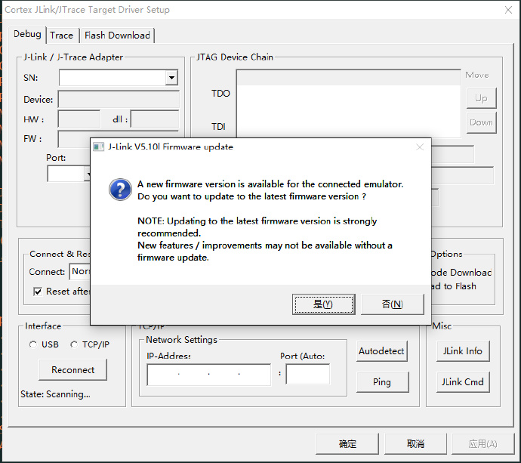Close the Target Driver Setup window
The height and width of the screenshot is (463, 521).
[x=508, y=10]
